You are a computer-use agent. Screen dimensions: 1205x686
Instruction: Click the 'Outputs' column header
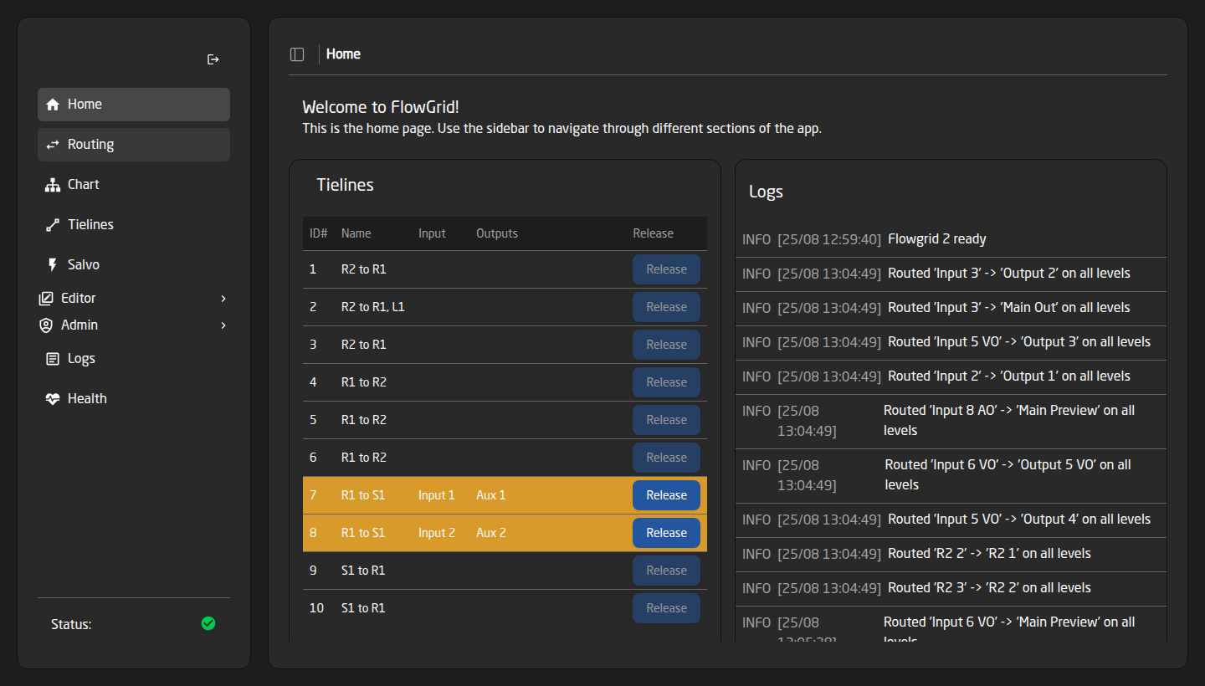tap(497, 233)
